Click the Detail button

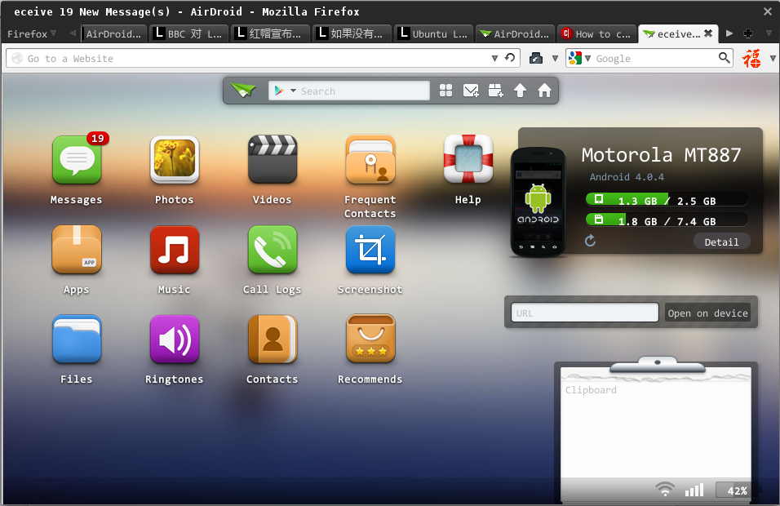tap(721, 242)
